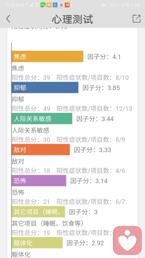Select the orange 焦虑 bar
This screenshot has height=258, width=145.
click(x=47, y=57)
